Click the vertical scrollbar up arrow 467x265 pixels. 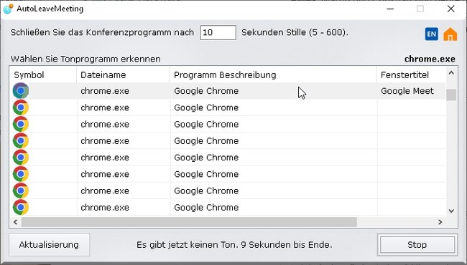pyautogui.click(x=451, y=73)
